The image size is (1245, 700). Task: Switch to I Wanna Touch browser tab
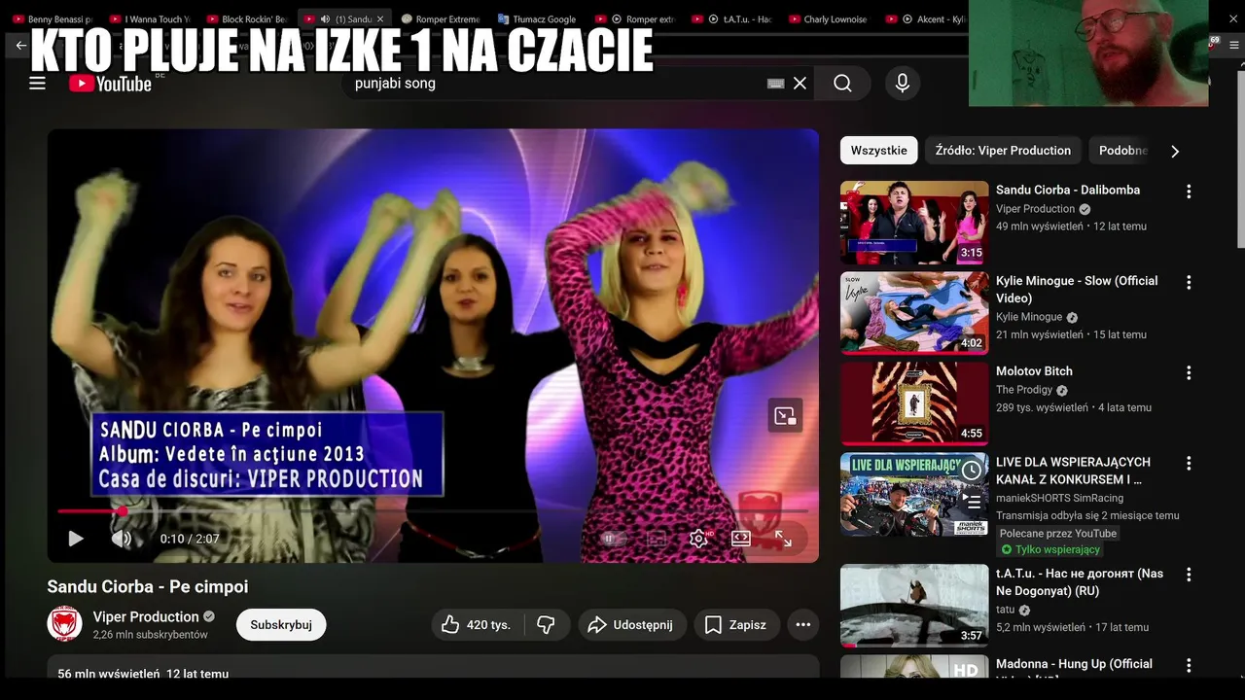151,18
